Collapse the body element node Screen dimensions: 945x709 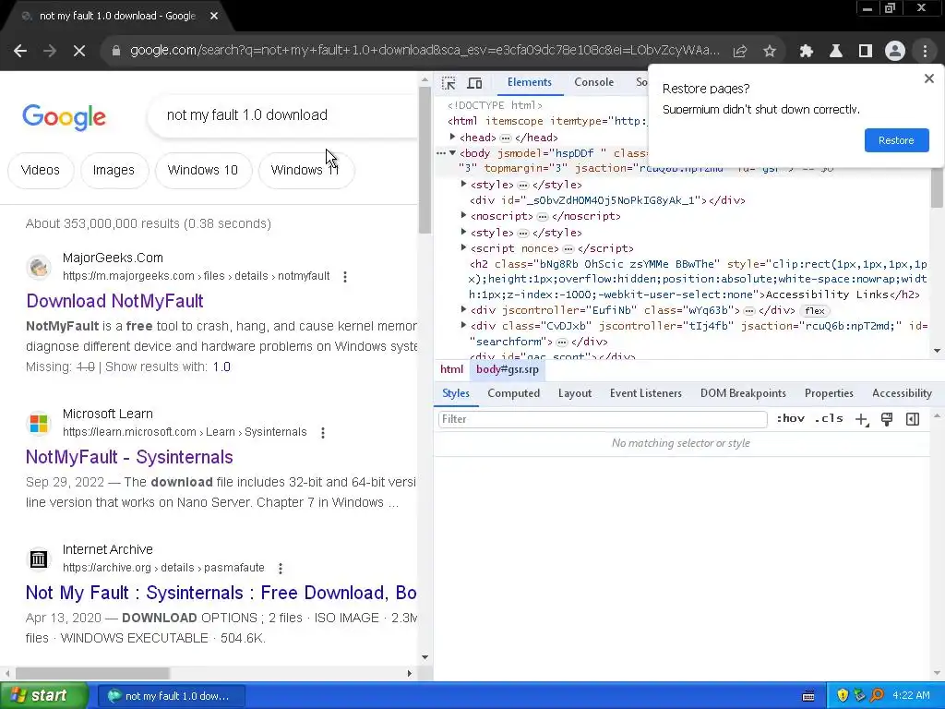click(452, 153)
